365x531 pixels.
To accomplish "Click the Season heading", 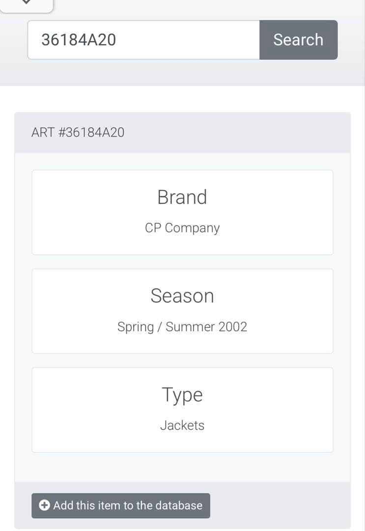I will (182, 296).
